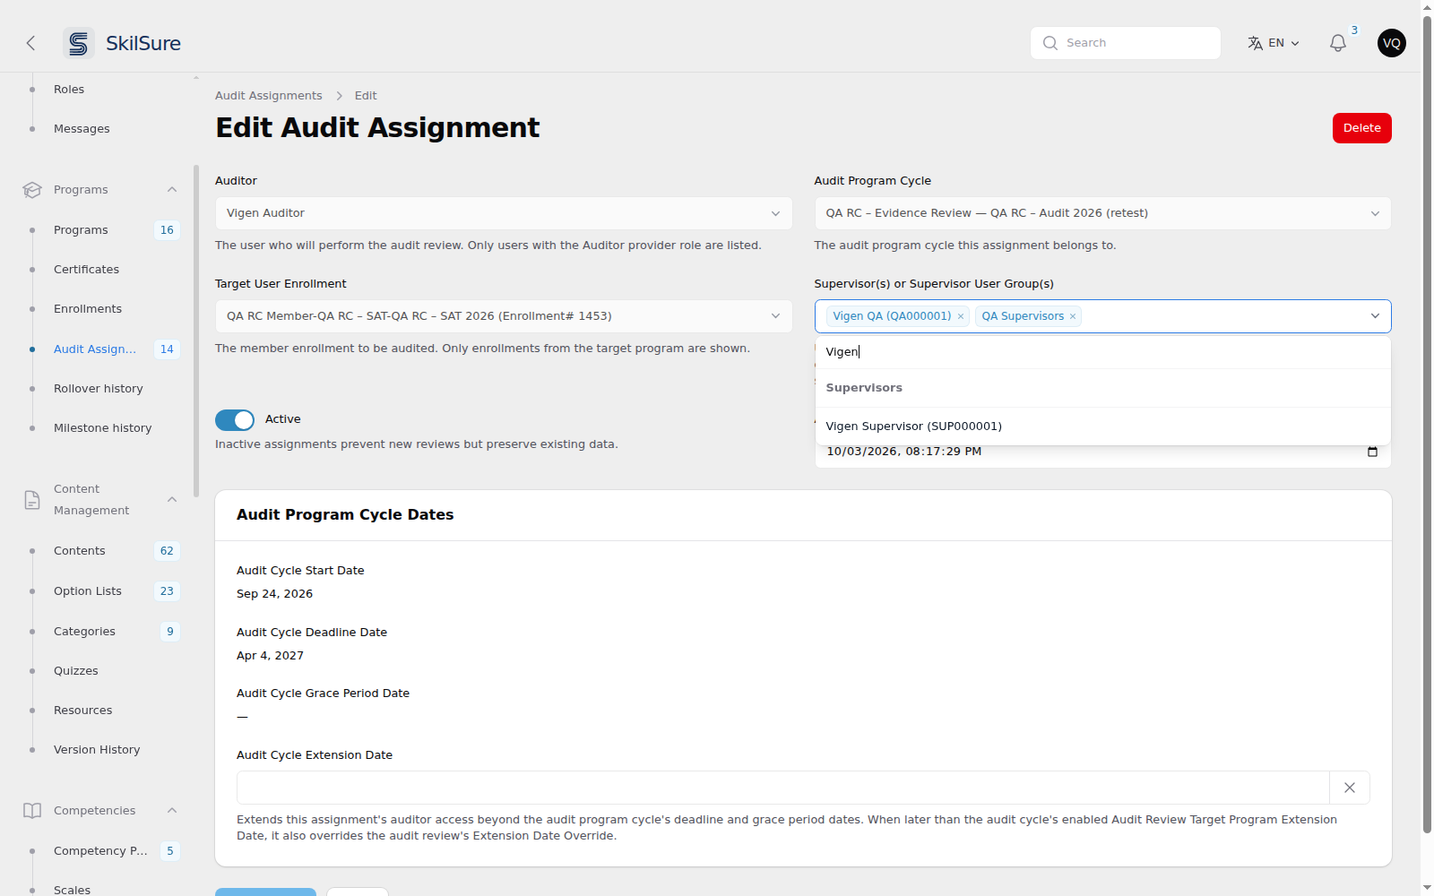
Task: Open the EN language selector
Action: 1274,43
